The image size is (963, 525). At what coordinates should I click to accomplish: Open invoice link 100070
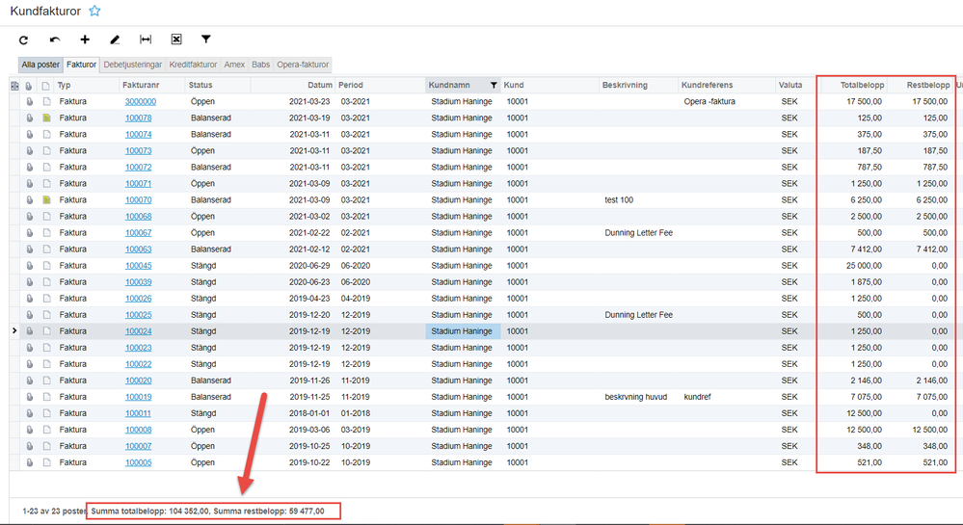(x=138, y=200)
